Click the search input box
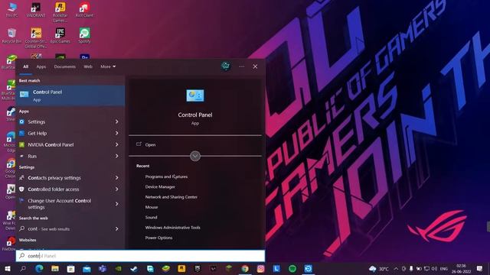The height and width of the screenshot is (275, 490). click(x=141, y=256)
